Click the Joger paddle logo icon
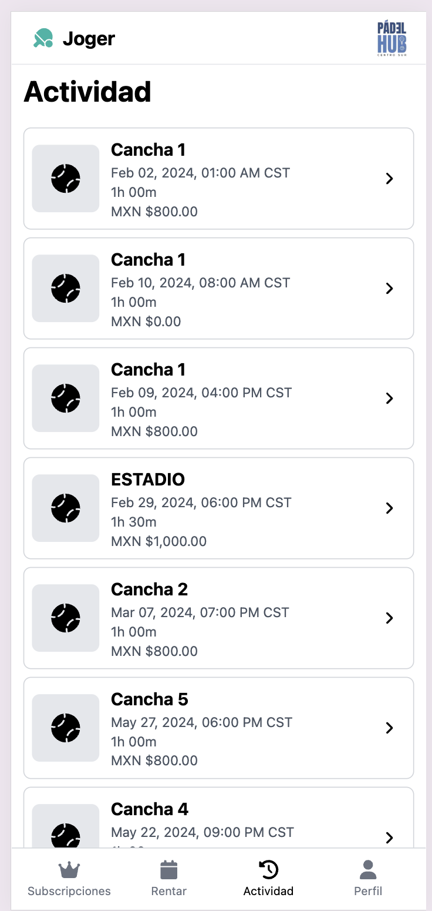Image resolution: width=432 pixels, height=911 pixels. [x=43, y=39]
